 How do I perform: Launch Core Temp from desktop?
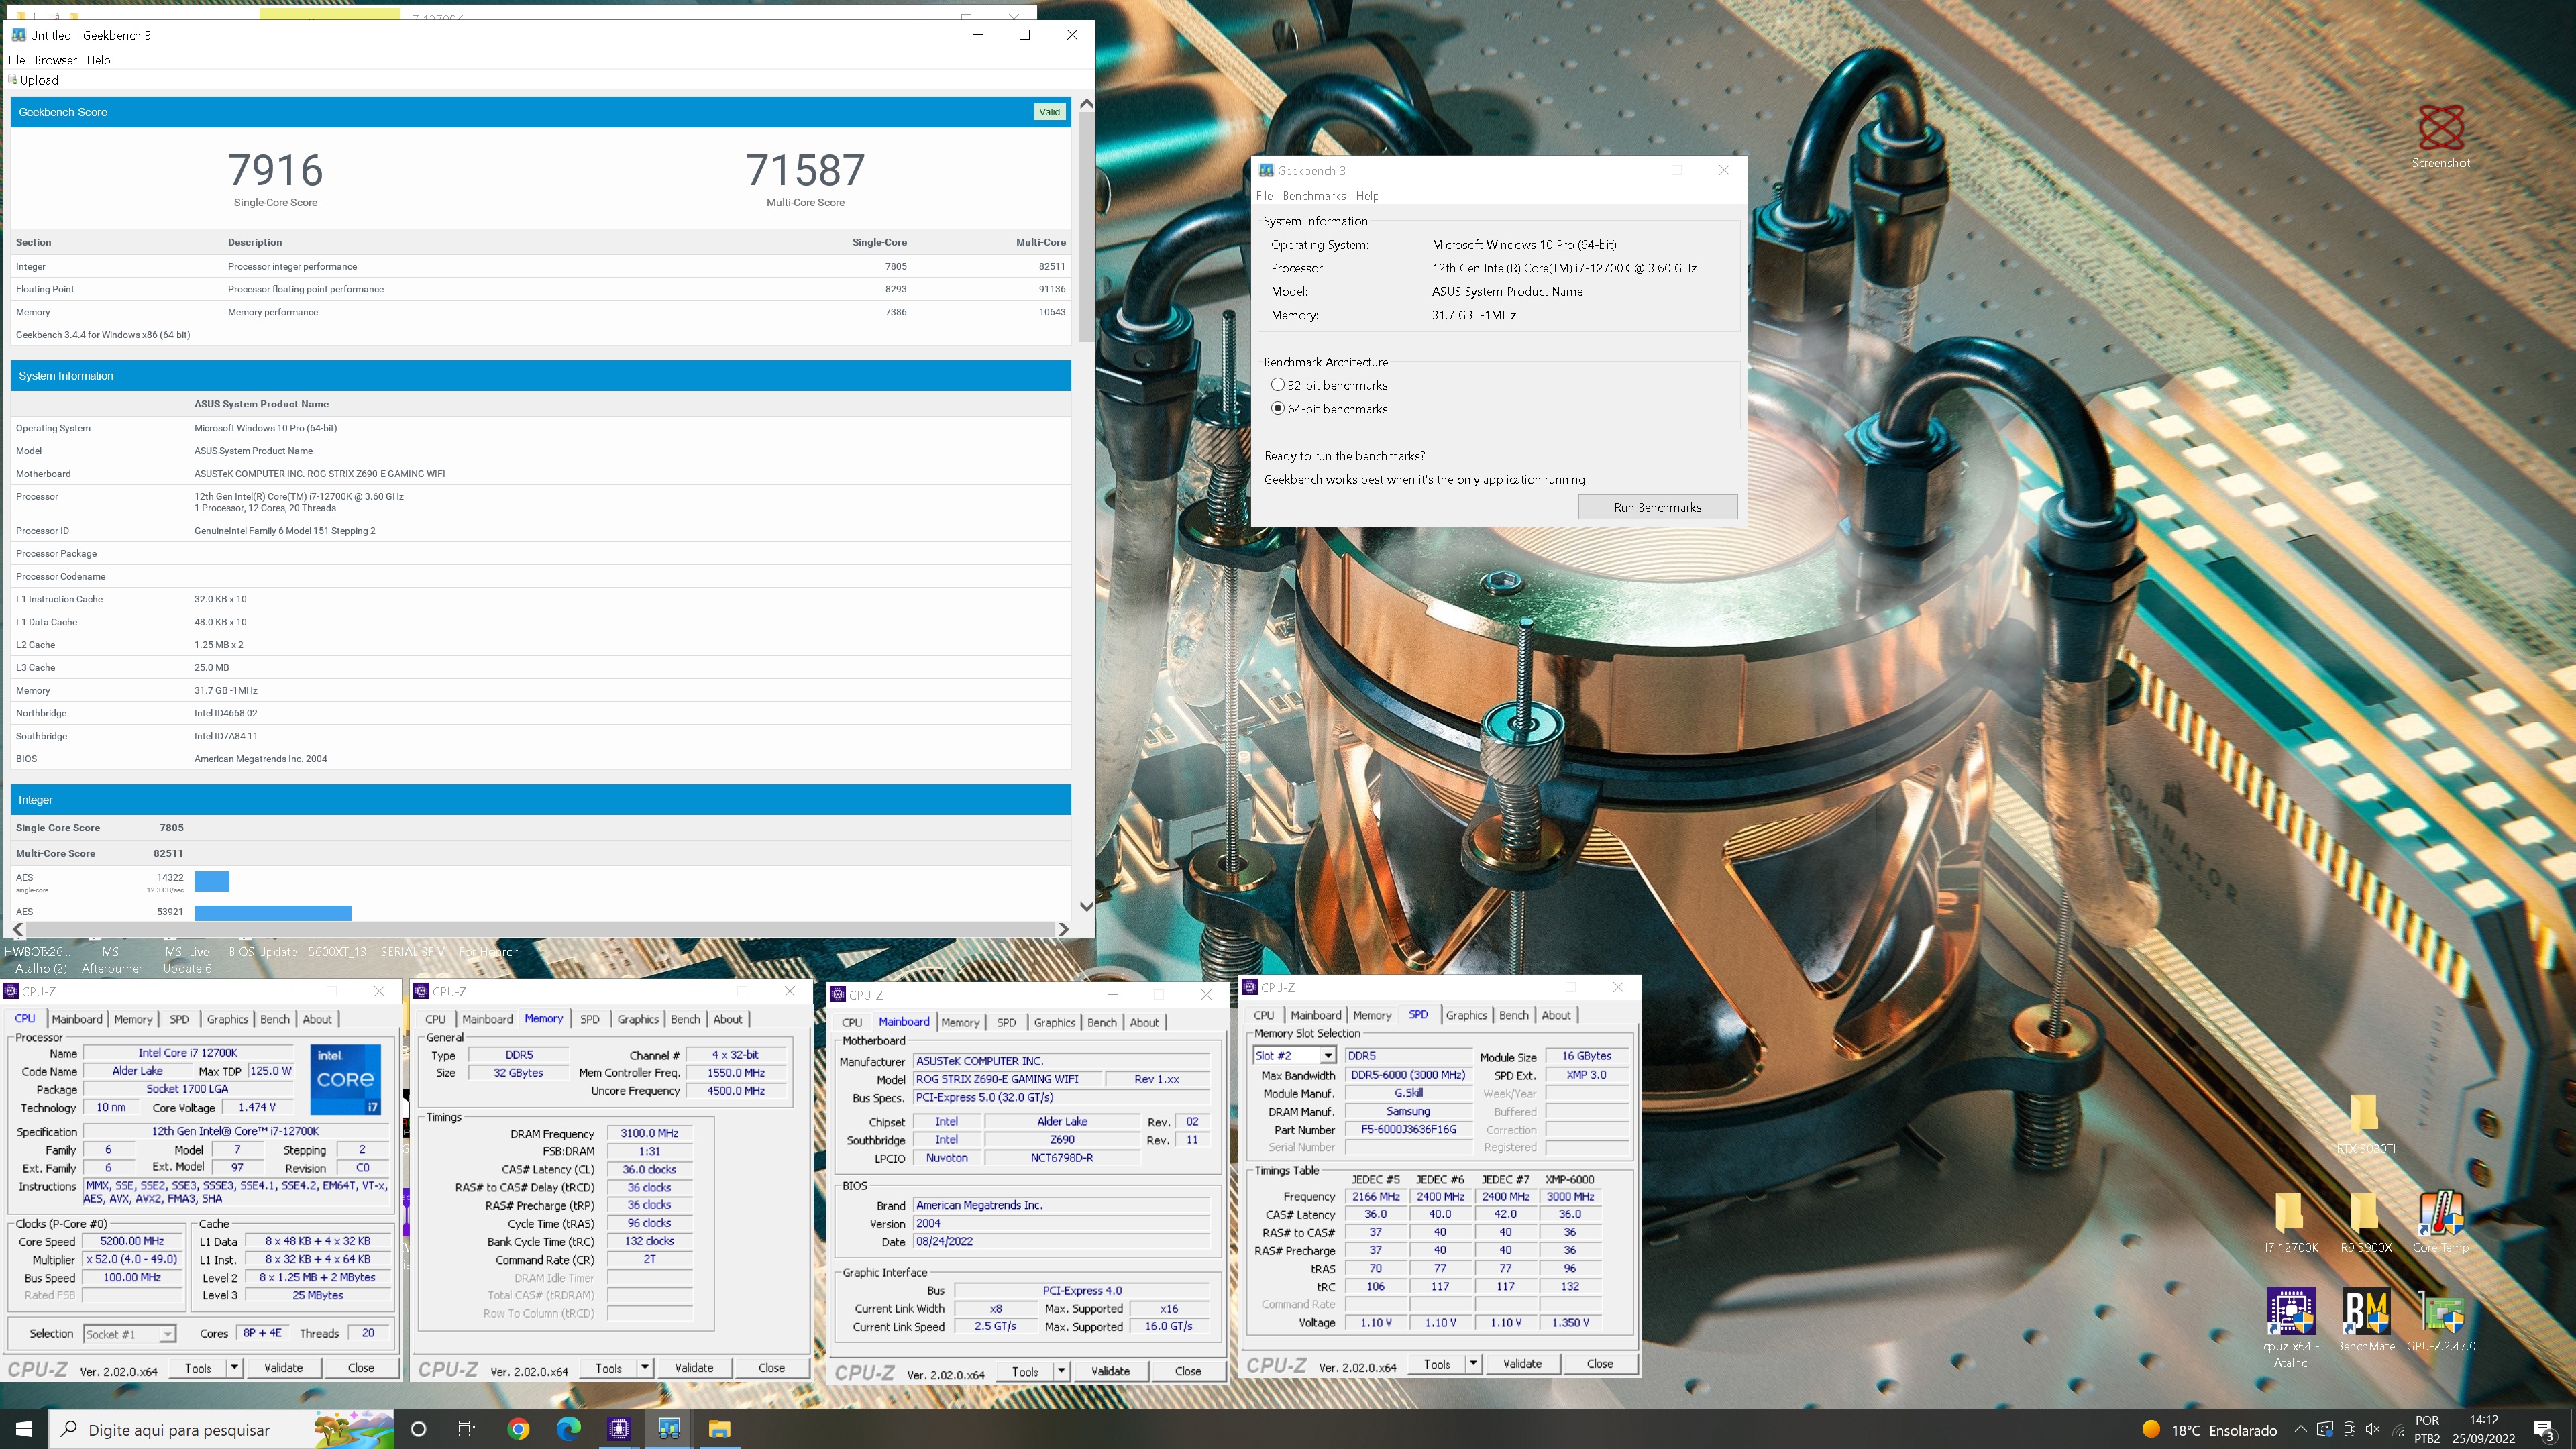[x=2440, y=1222]
